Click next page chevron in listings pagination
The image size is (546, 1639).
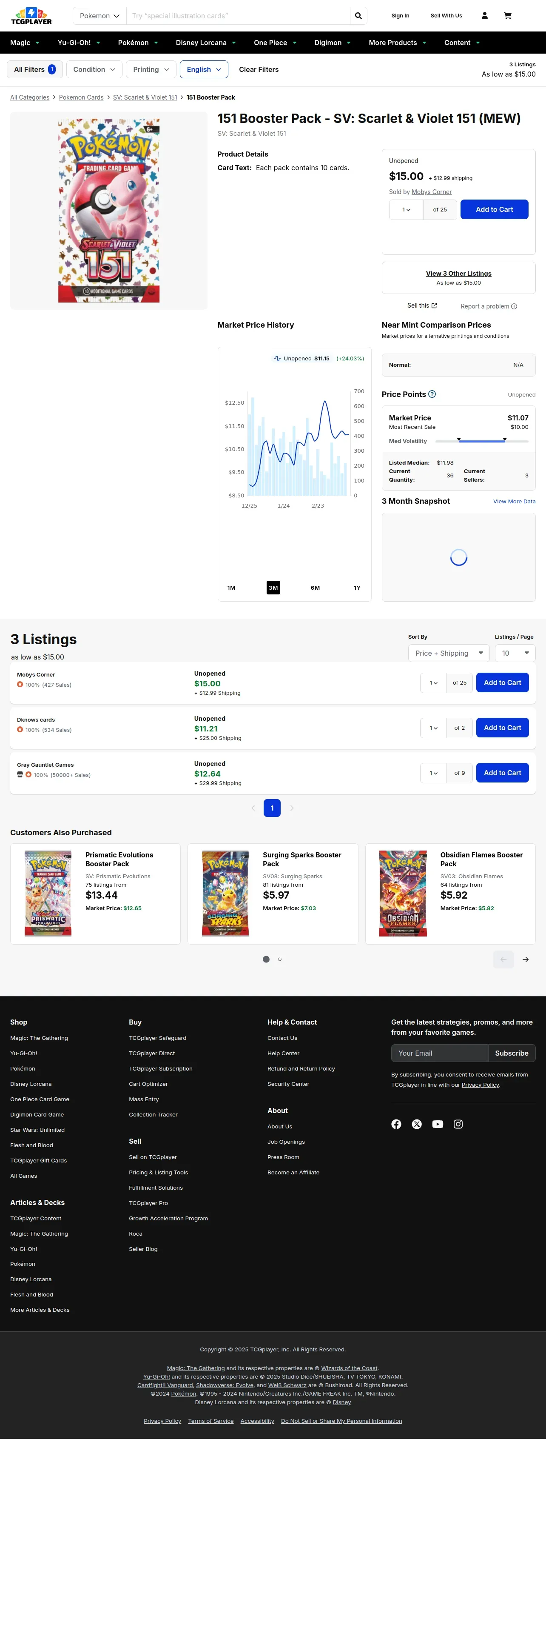pos(292,808)
